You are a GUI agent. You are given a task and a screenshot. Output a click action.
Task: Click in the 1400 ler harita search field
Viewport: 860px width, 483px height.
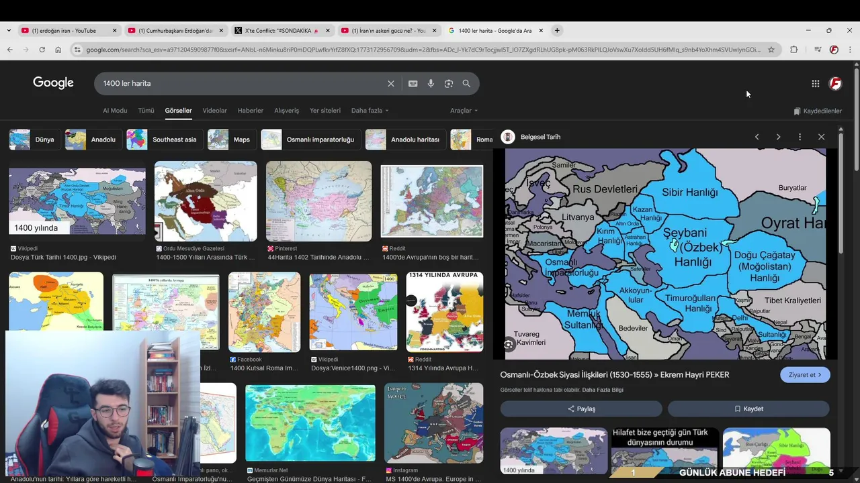[242, 84]
